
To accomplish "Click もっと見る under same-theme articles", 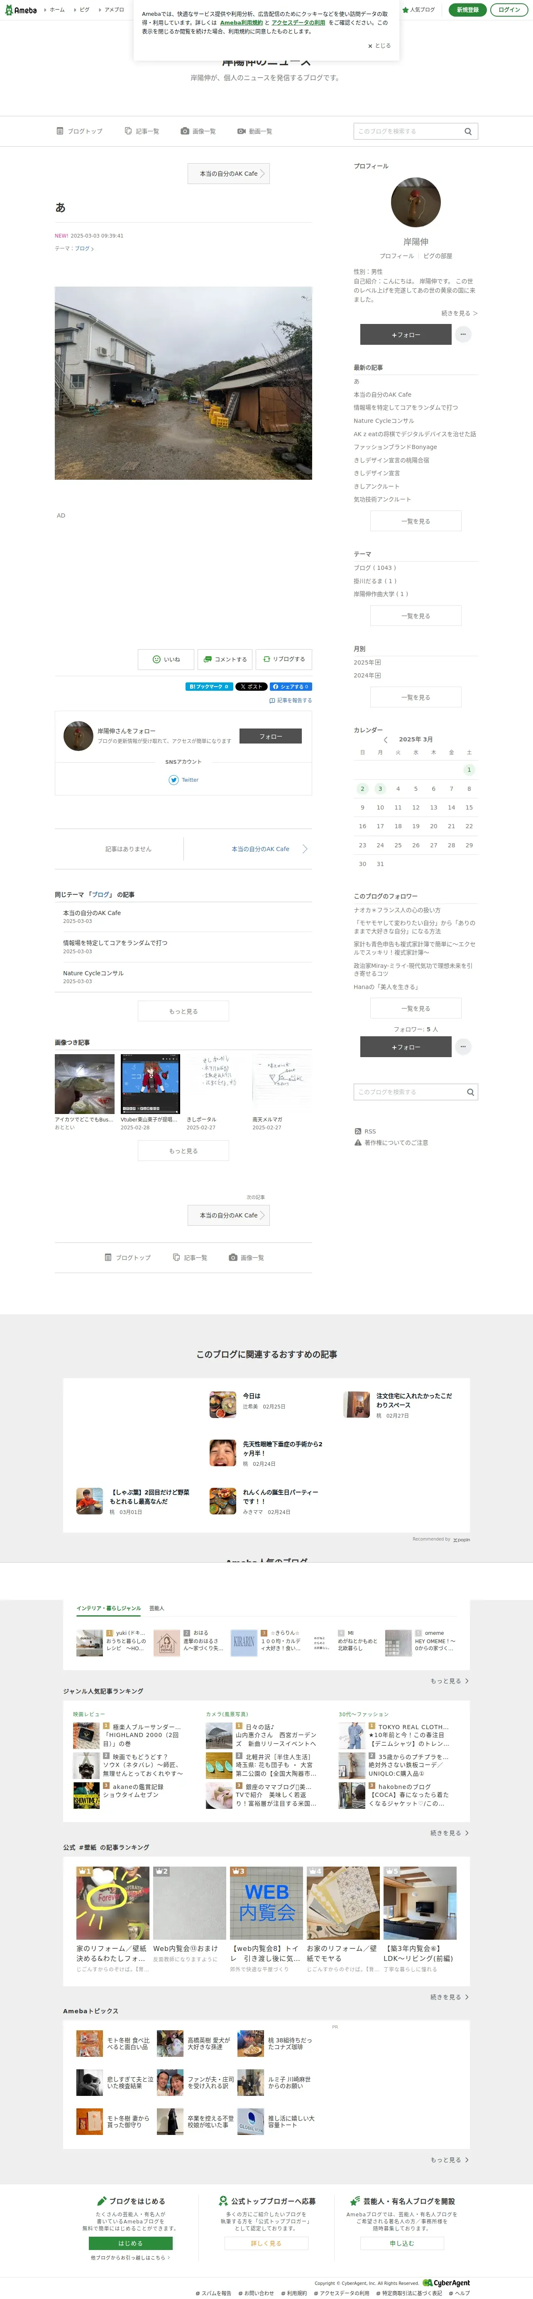I will [x=183, y=1011].
